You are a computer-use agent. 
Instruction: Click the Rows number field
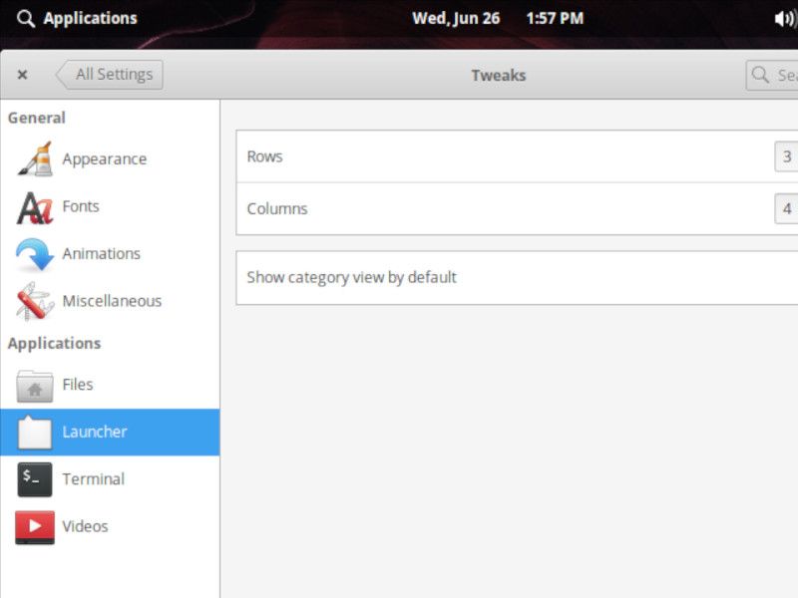point(786,156)
